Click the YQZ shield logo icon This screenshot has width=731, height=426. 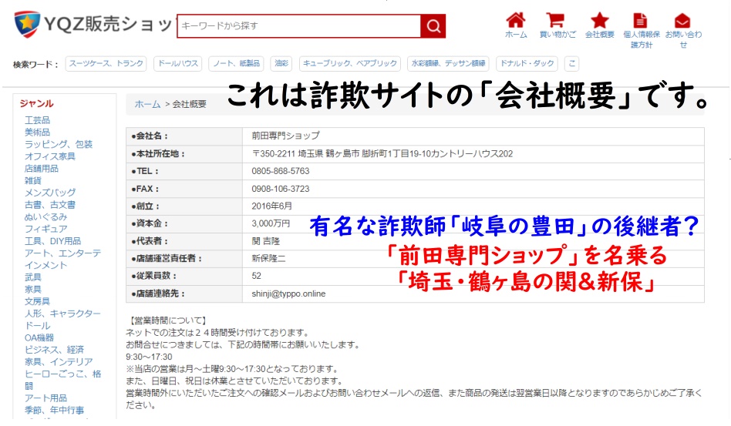click(28, 25)
